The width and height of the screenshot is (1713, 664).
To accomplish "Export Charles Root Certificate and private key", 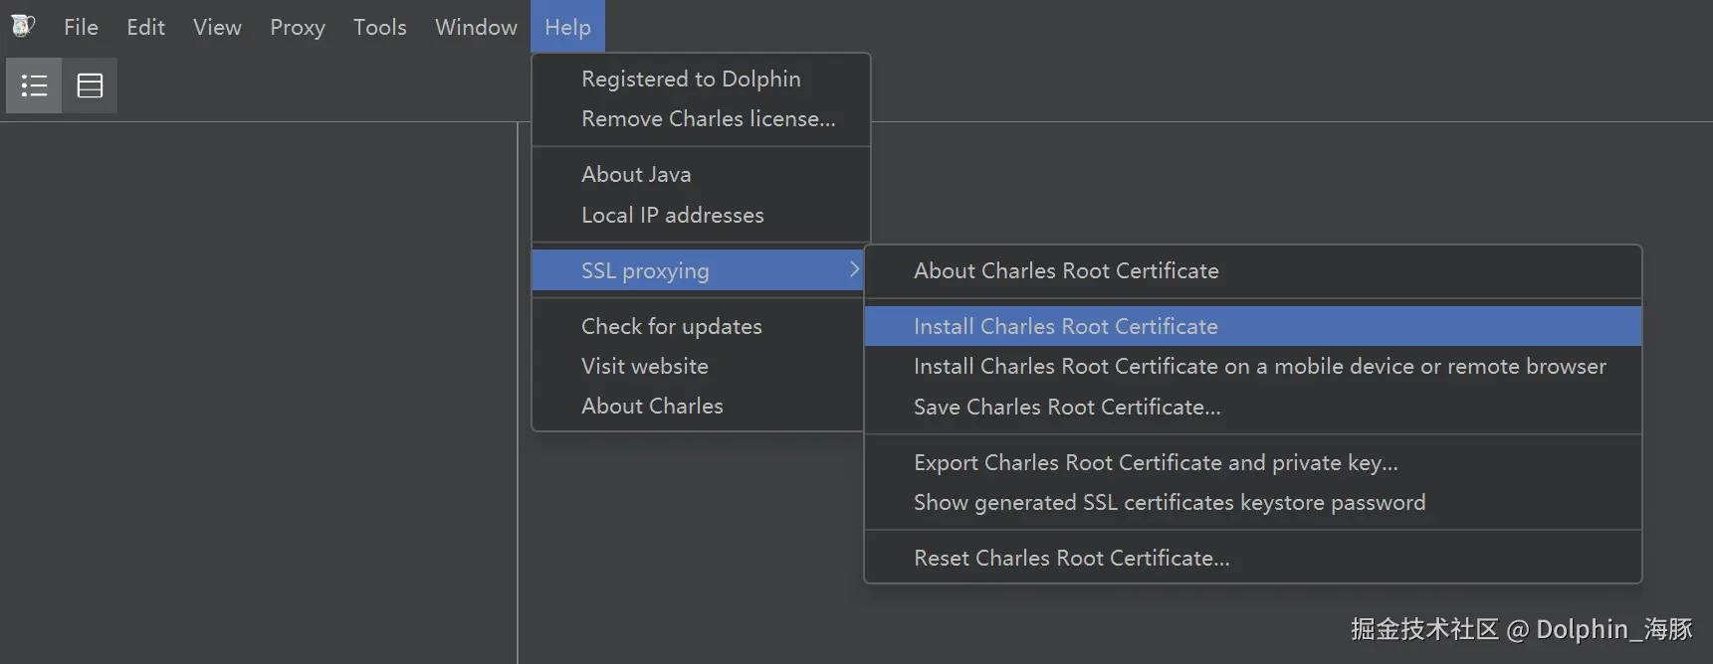I will click(x=1252, y=462).
